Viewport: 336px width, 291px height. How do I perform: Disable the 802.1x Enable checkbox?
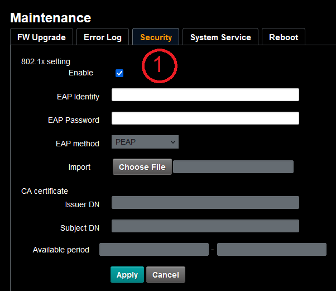[x=119, y=73]
